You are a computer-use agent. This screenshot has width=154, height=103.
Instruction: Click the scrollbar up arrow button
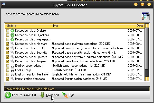tap(147, 26)
